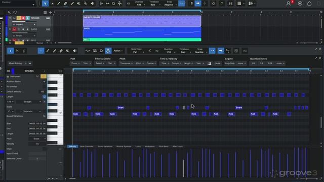
Task: Choose the editor Mute tool
Action: [x=67, y=51]
